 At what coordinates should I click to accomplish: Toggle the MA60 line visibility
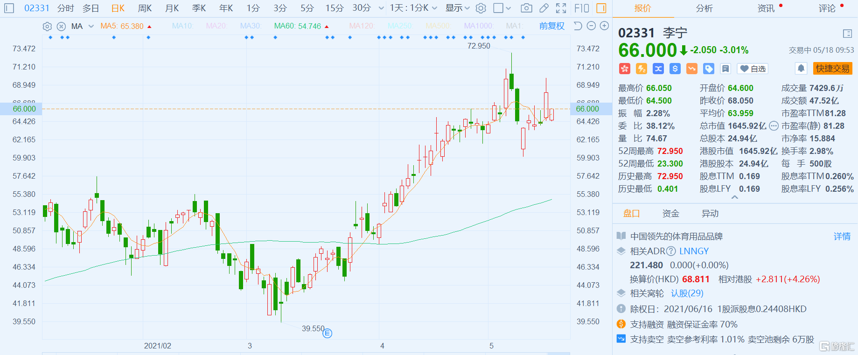[298, 26]
